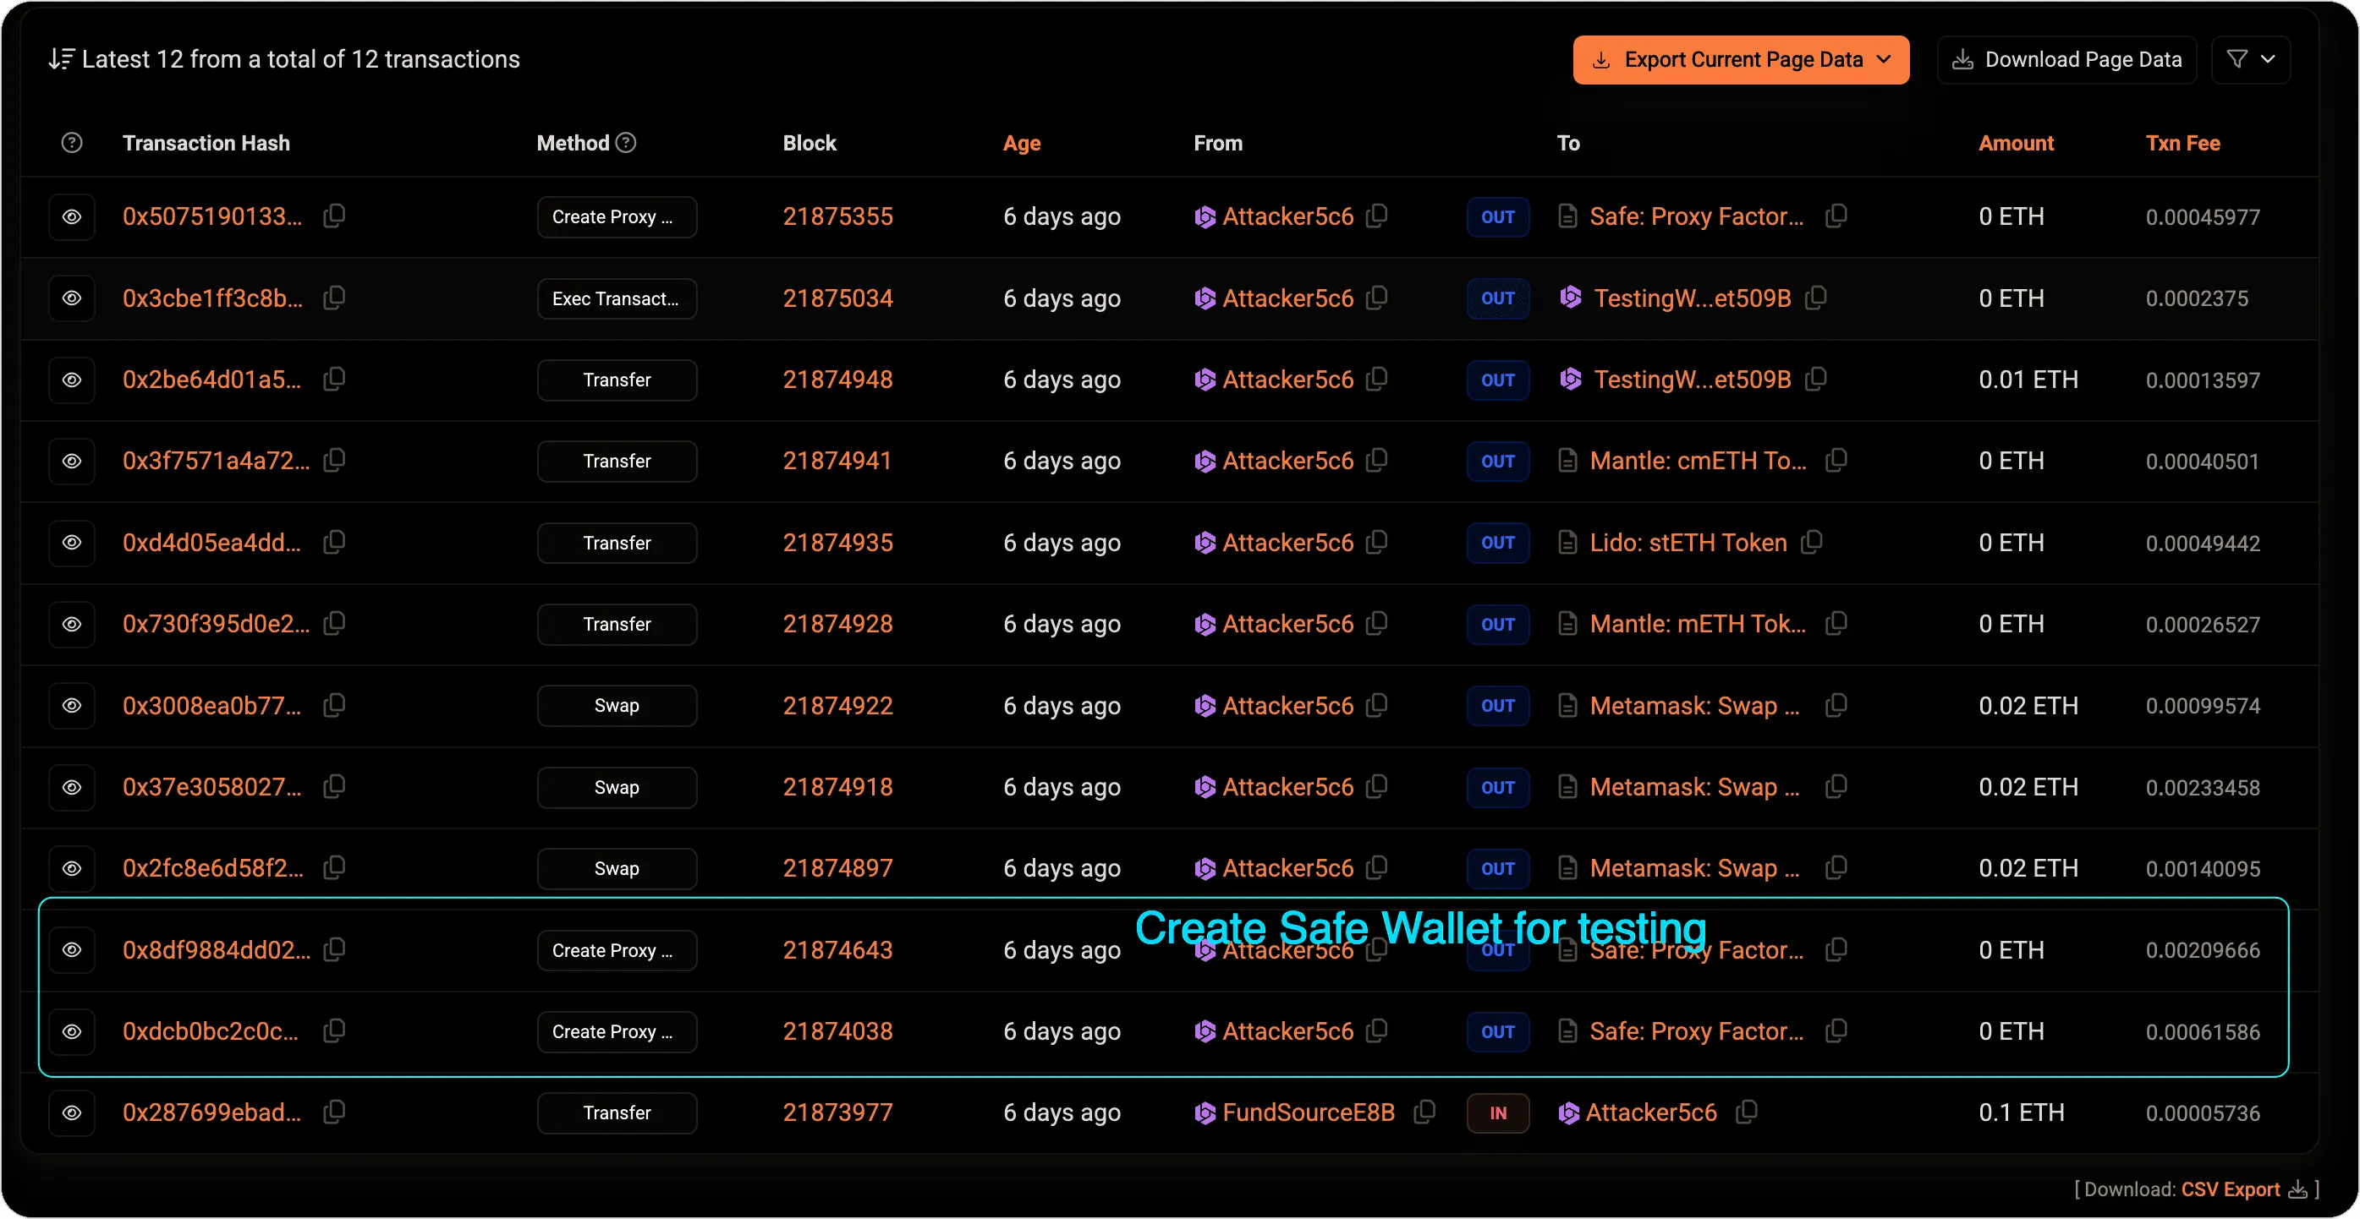Copy transaction hash 0x5075190133
The width and height of the screenshot is (2360, 1219).
click(x=334, y=216)
